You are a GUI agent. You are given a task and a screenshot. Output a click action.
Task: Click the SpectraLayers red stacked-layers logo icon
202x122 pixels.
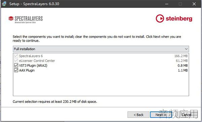coord(11,18)
